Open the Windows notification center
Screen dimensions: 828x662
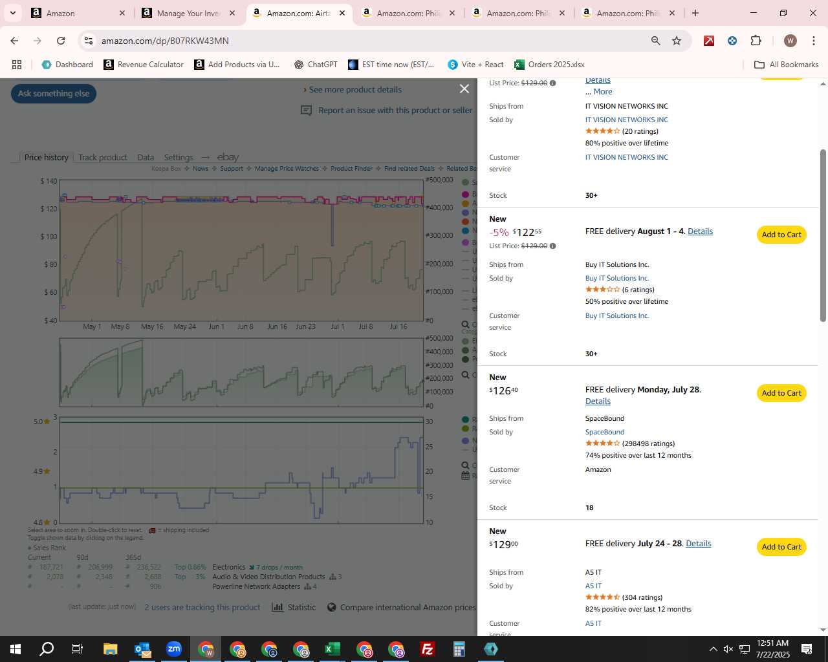click(807, 649)
